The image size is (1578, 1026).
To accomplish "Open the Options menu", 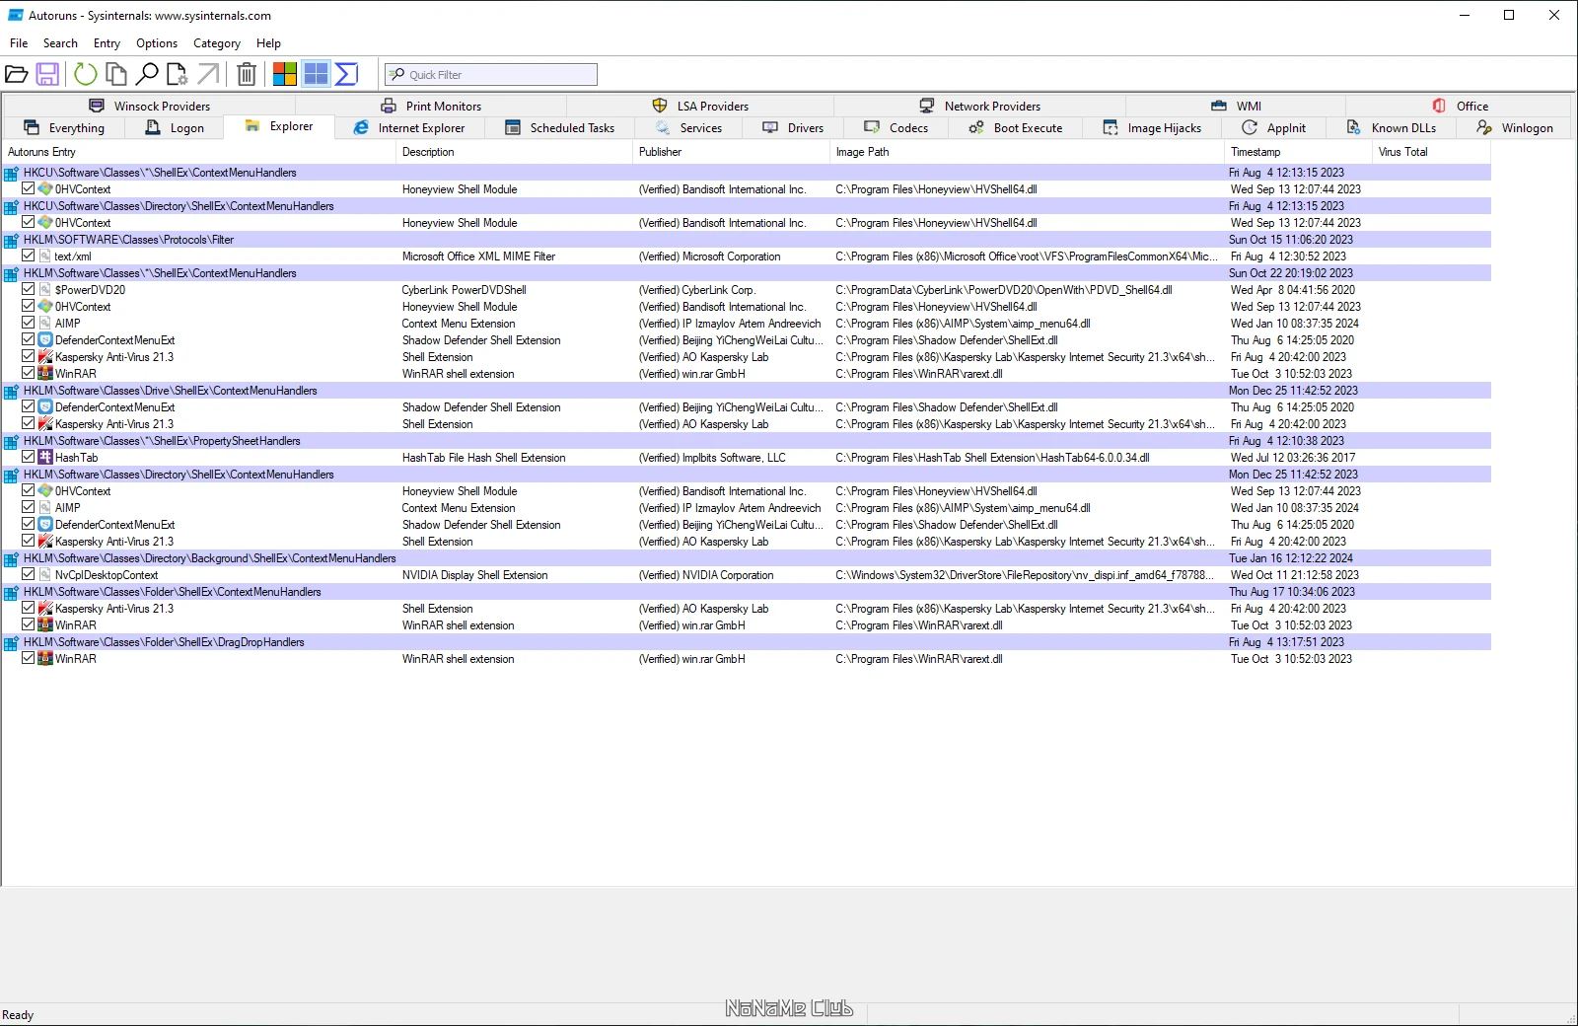I will [157, 43].
